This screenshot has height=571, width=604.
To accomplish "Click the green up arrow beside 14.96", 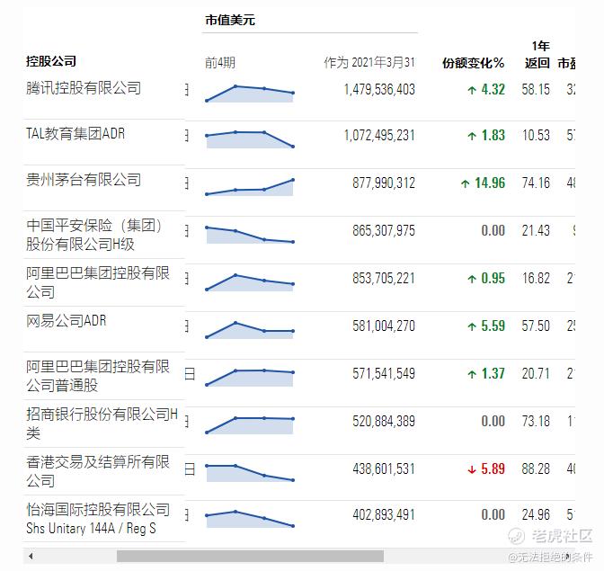I will coord(466,183).
